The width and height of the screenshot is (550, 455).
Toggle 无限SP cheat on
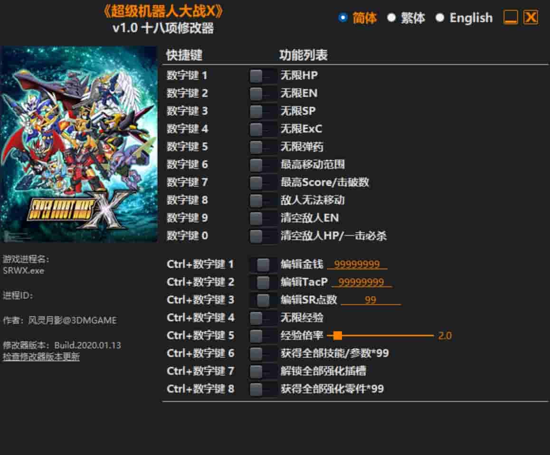click(262, 111)
